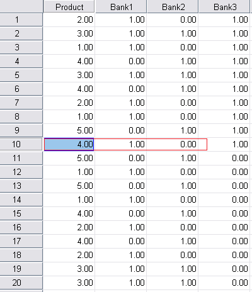Image resolution: width=252 pixels, height=292 pixels.
Task: Select row header number 20
Action: coord(21,283)
